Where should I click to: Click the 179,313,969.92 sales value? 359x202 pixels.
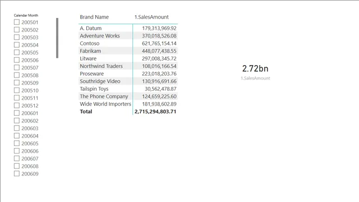[159, 28]
